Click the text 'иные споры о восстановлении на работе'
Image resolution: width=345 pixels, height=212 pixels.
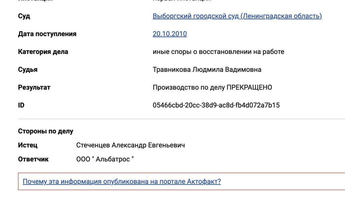(x=218, y=52)
